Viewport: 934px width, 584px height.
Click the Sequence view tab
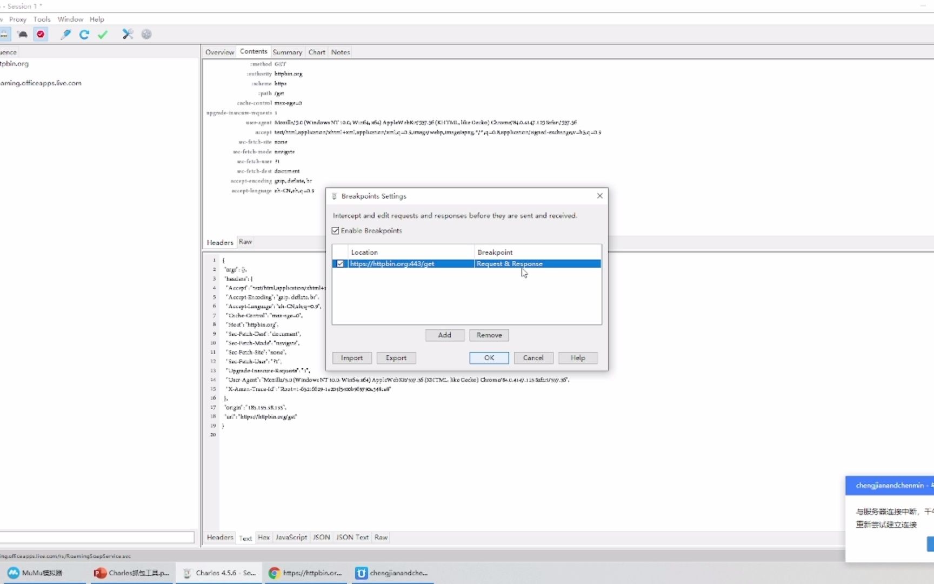pyautogui.click(x=9, y=52)
